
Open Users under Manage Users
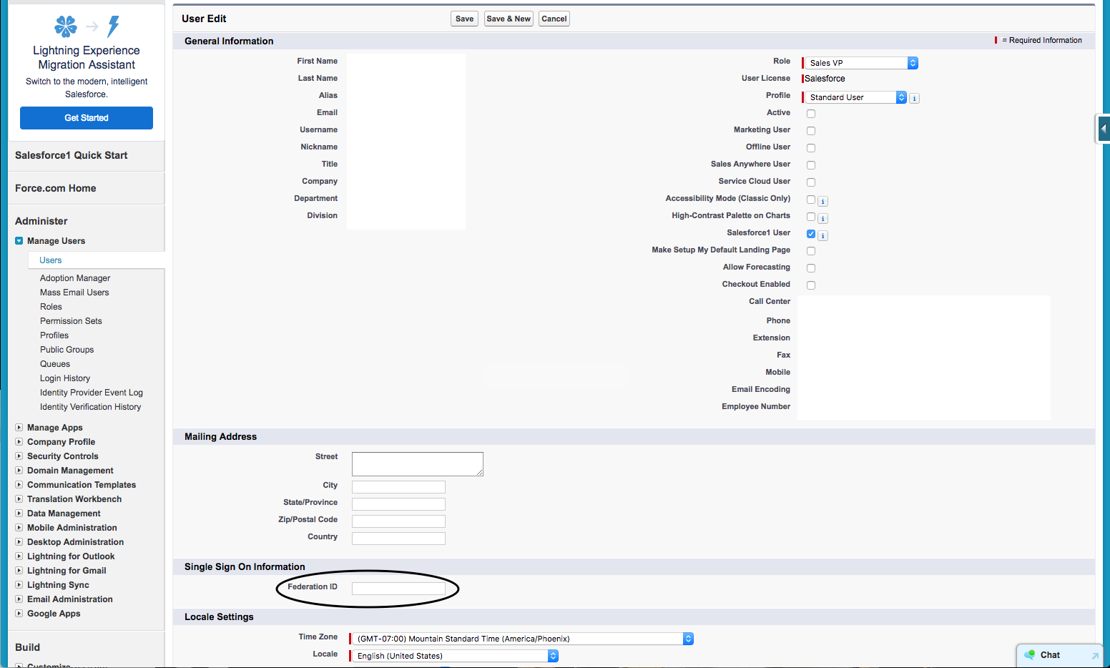(x=51, y=260)
